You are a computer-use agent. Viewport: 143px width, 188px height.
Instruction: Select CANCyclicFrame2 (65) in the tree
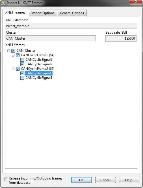[x=38, y=69]
